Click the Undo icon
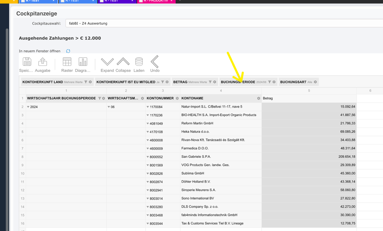This screenshot has height=231, width=383. (155, 62)
